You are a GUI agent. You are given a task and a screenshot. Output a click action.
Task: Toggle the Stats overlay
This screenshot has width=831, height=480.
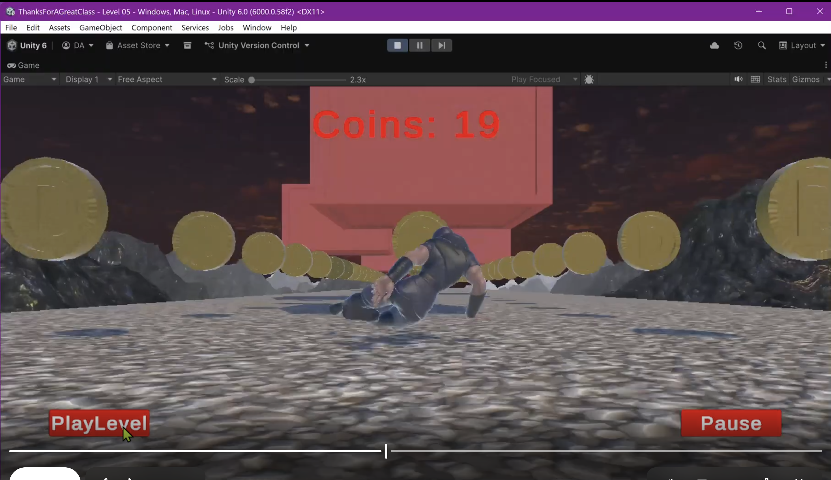[x=776, y=79]
